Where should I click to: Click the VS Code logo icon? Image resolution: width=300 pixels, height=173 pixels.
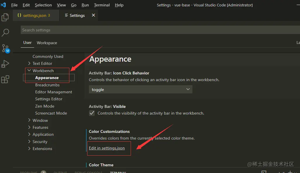coord(3,5)
